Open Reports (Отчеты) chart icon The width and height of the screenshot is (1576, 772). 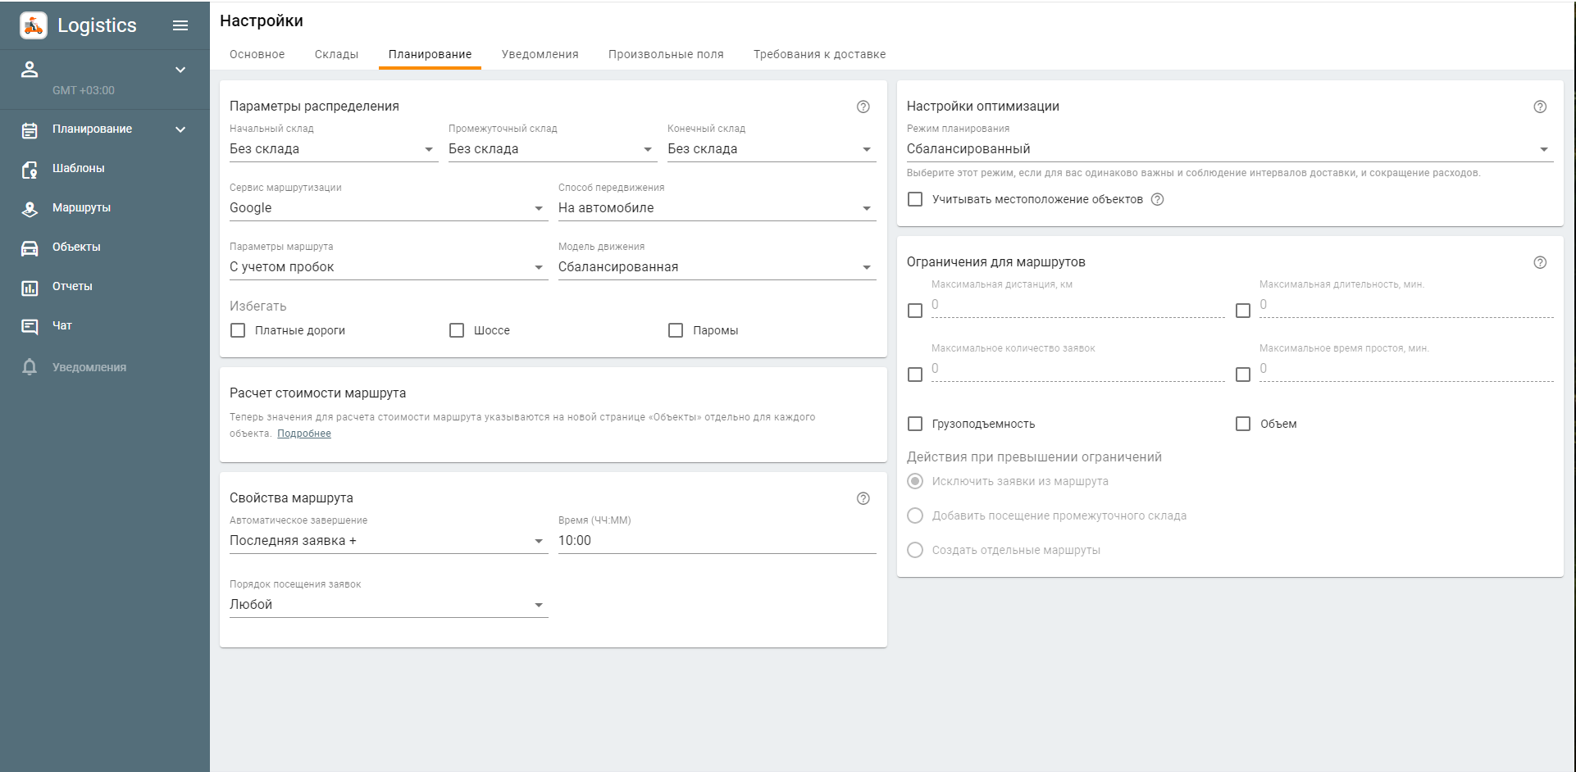(30, 287)
